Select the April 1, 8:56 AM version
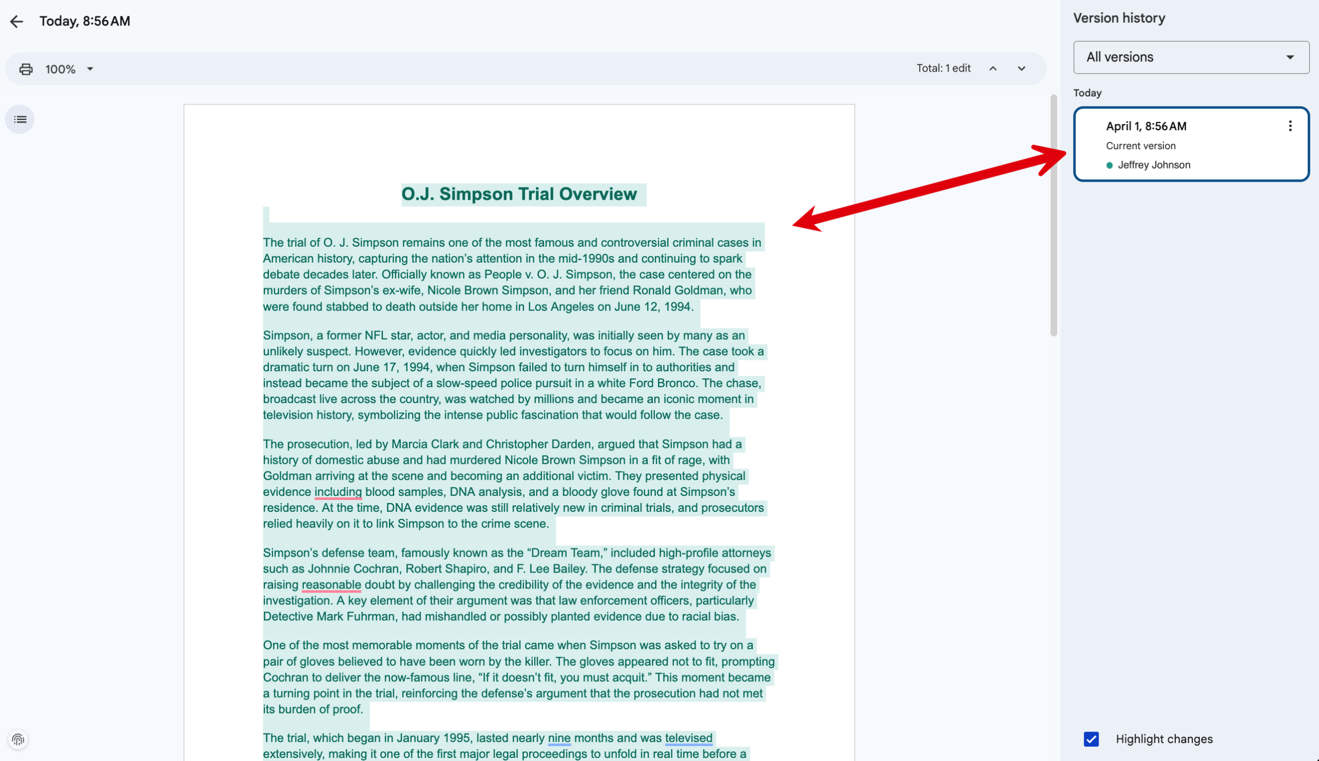 (x=1145, y=127)
